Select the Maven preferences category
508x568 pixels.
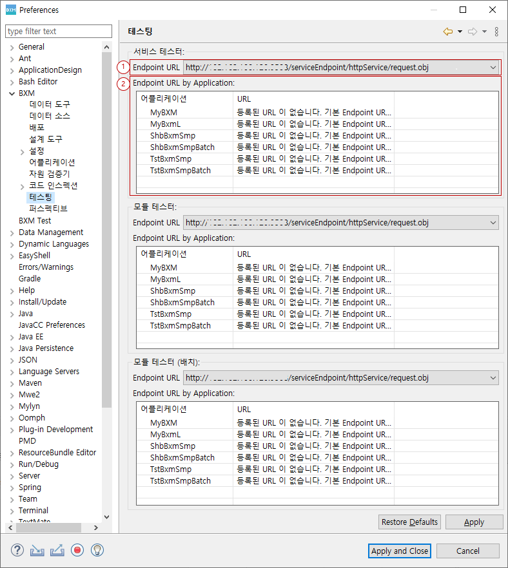point(30,383)
